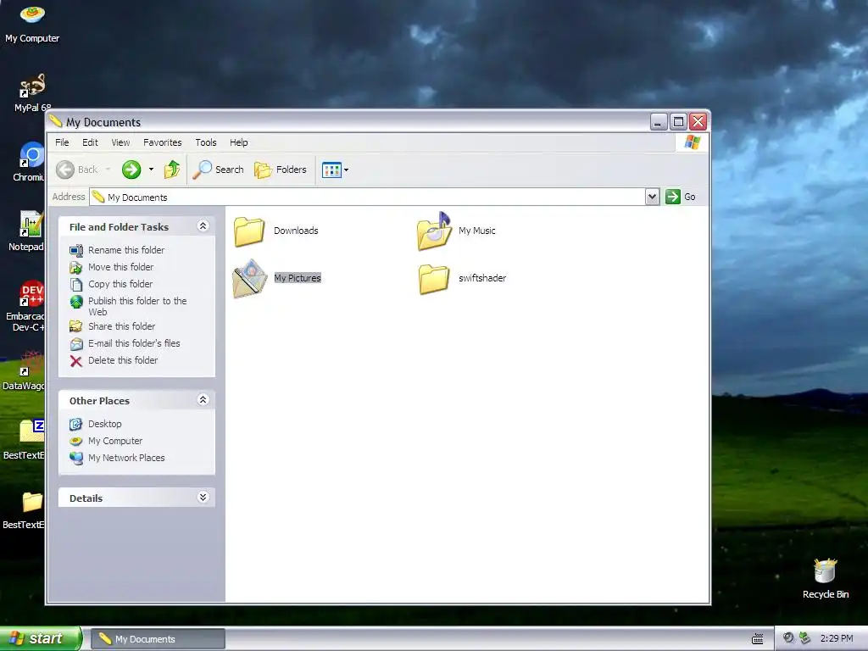Select the Chromium desktop shortcut

coord(29,162)
